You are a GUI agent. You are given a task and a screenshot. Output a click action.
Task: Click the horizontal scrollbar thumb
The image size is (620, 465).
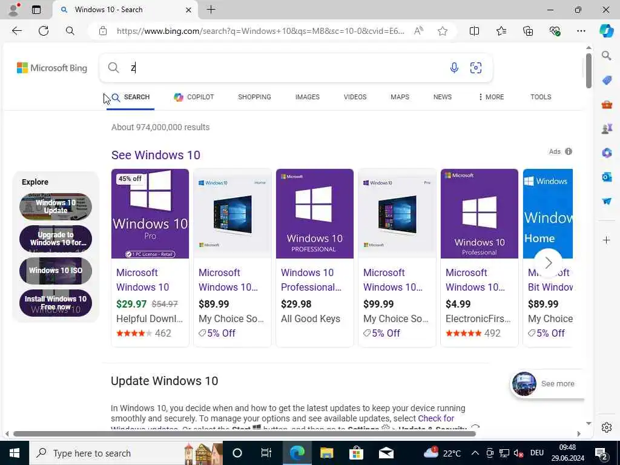tap(244, 434)
